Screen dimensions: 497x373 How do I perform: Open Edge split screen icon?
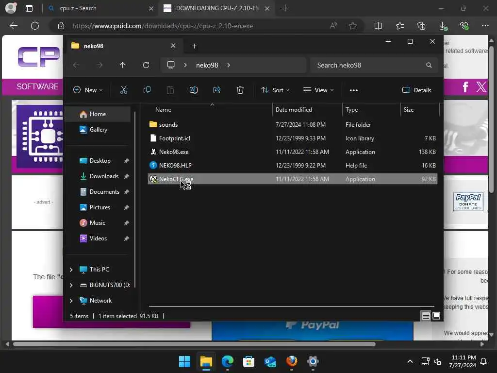378,26
